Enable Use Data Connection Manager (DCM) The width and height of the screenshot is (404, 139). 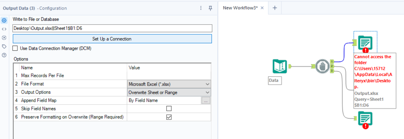click(15, 48)
